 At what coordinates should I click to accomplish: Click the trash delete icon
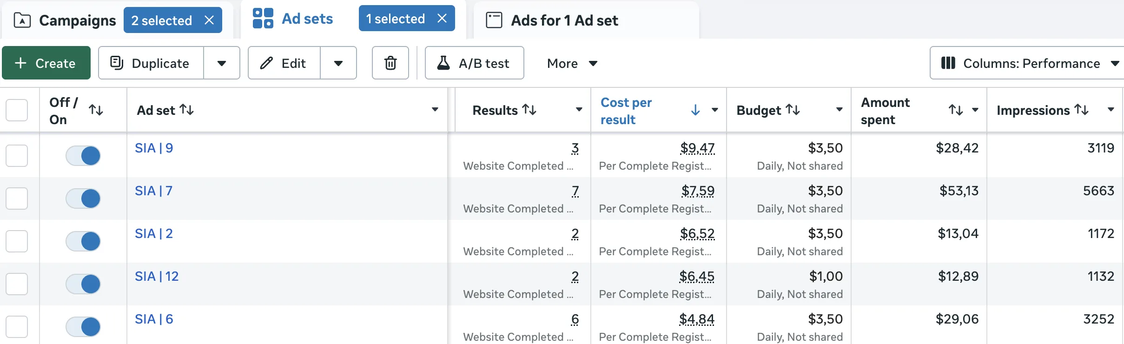390,63
